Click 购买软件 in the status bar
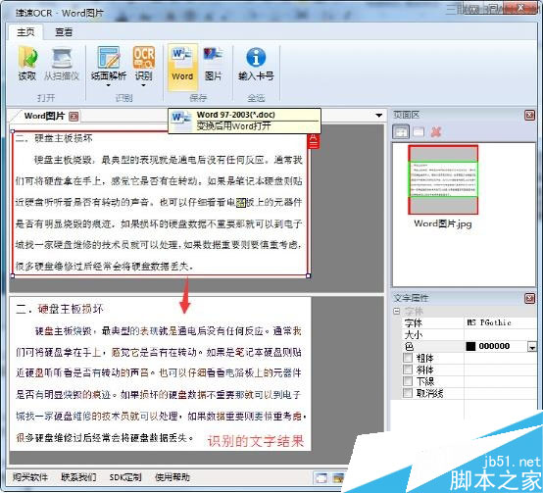Viewport: 543px width, 493px height. [30, 477]
